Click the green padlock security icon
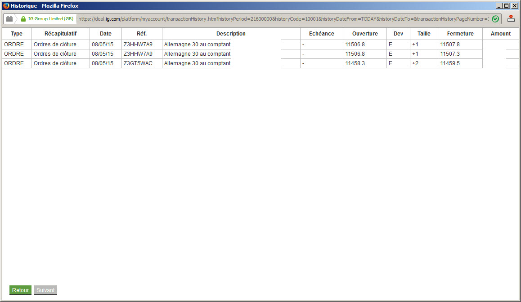Image resolution: width=521 pixels, height=302 pixels. 23,19
